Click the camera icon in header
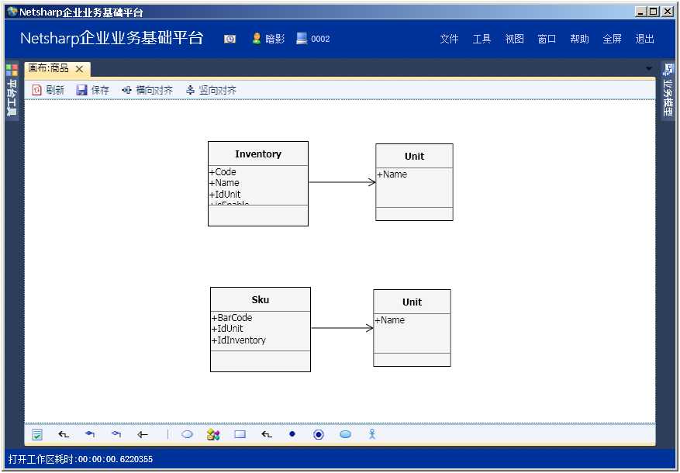Viewport: 680px width, 473px height. [230, 39]
